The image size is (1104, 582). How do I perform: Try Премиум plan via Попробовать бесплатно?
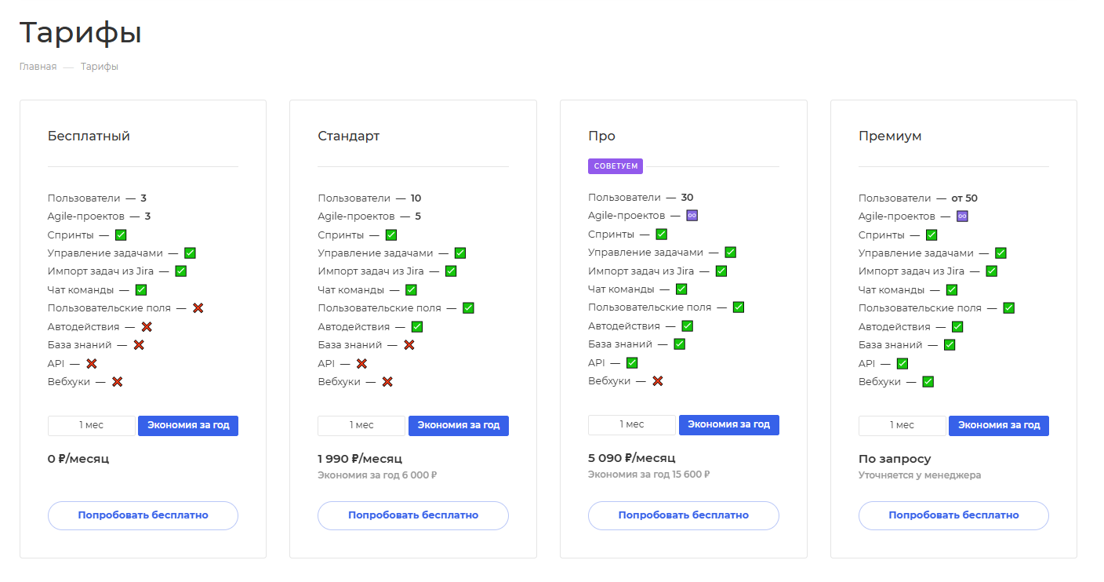pos(953,515)
